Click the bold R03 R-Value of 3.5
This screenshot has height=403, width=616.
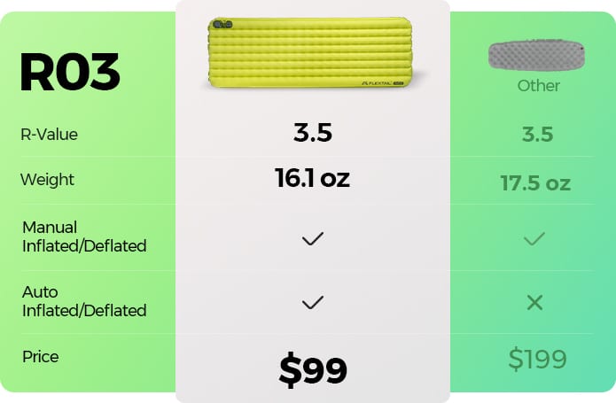pos(312,134)
